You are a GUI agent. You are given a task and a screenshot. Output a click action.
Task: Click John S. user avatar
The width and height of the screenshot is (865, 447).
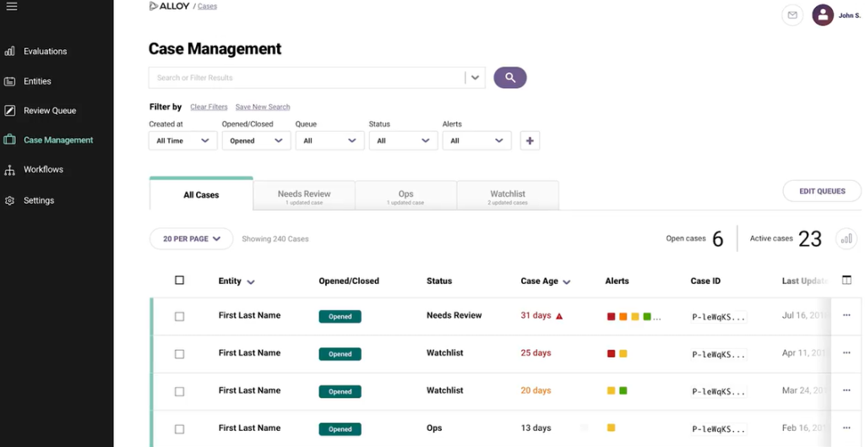pyautogui.click(x=822, y=15)
